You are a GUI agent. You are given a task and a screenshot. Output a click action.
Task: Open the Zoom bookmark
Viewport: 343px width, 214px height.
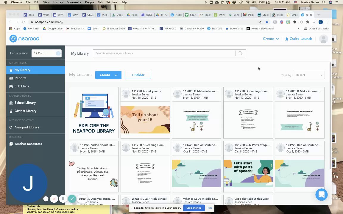click(93, 29)
